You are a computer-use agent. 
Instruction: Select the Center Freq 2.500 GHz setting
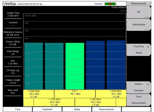pos(13,14)
